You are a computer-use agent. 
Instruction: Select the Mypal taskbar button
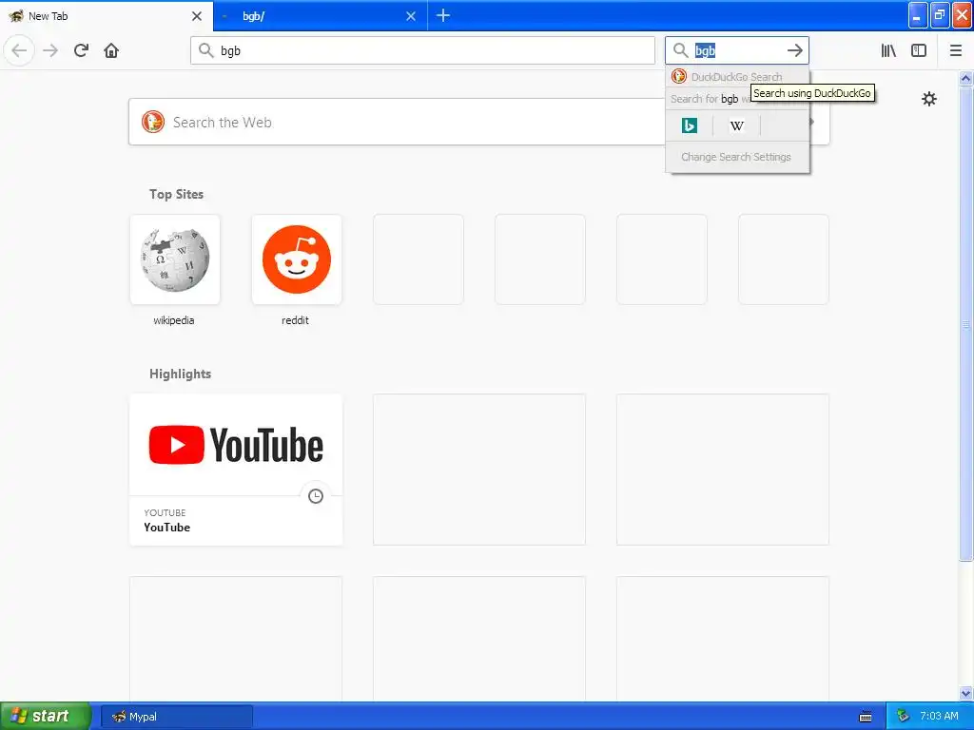[x=176, y=717]
